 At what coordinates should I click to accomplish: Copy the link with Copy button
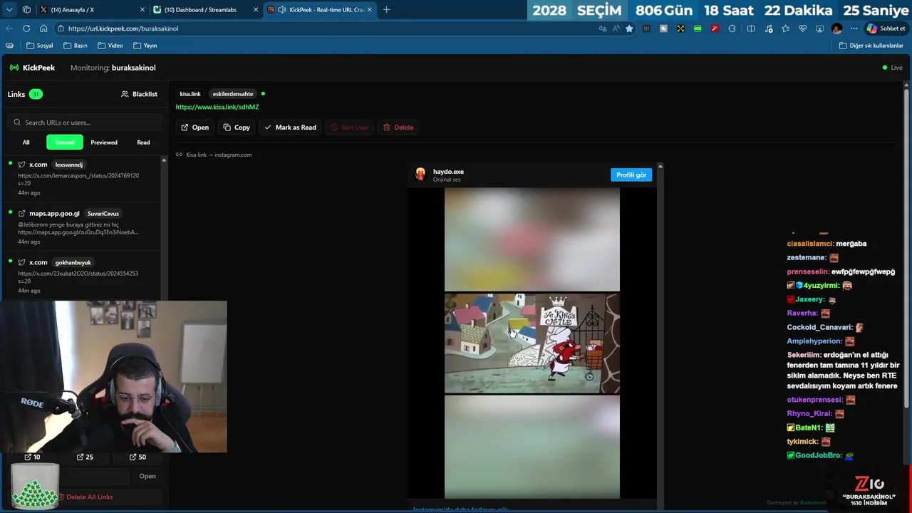point(237,128)
